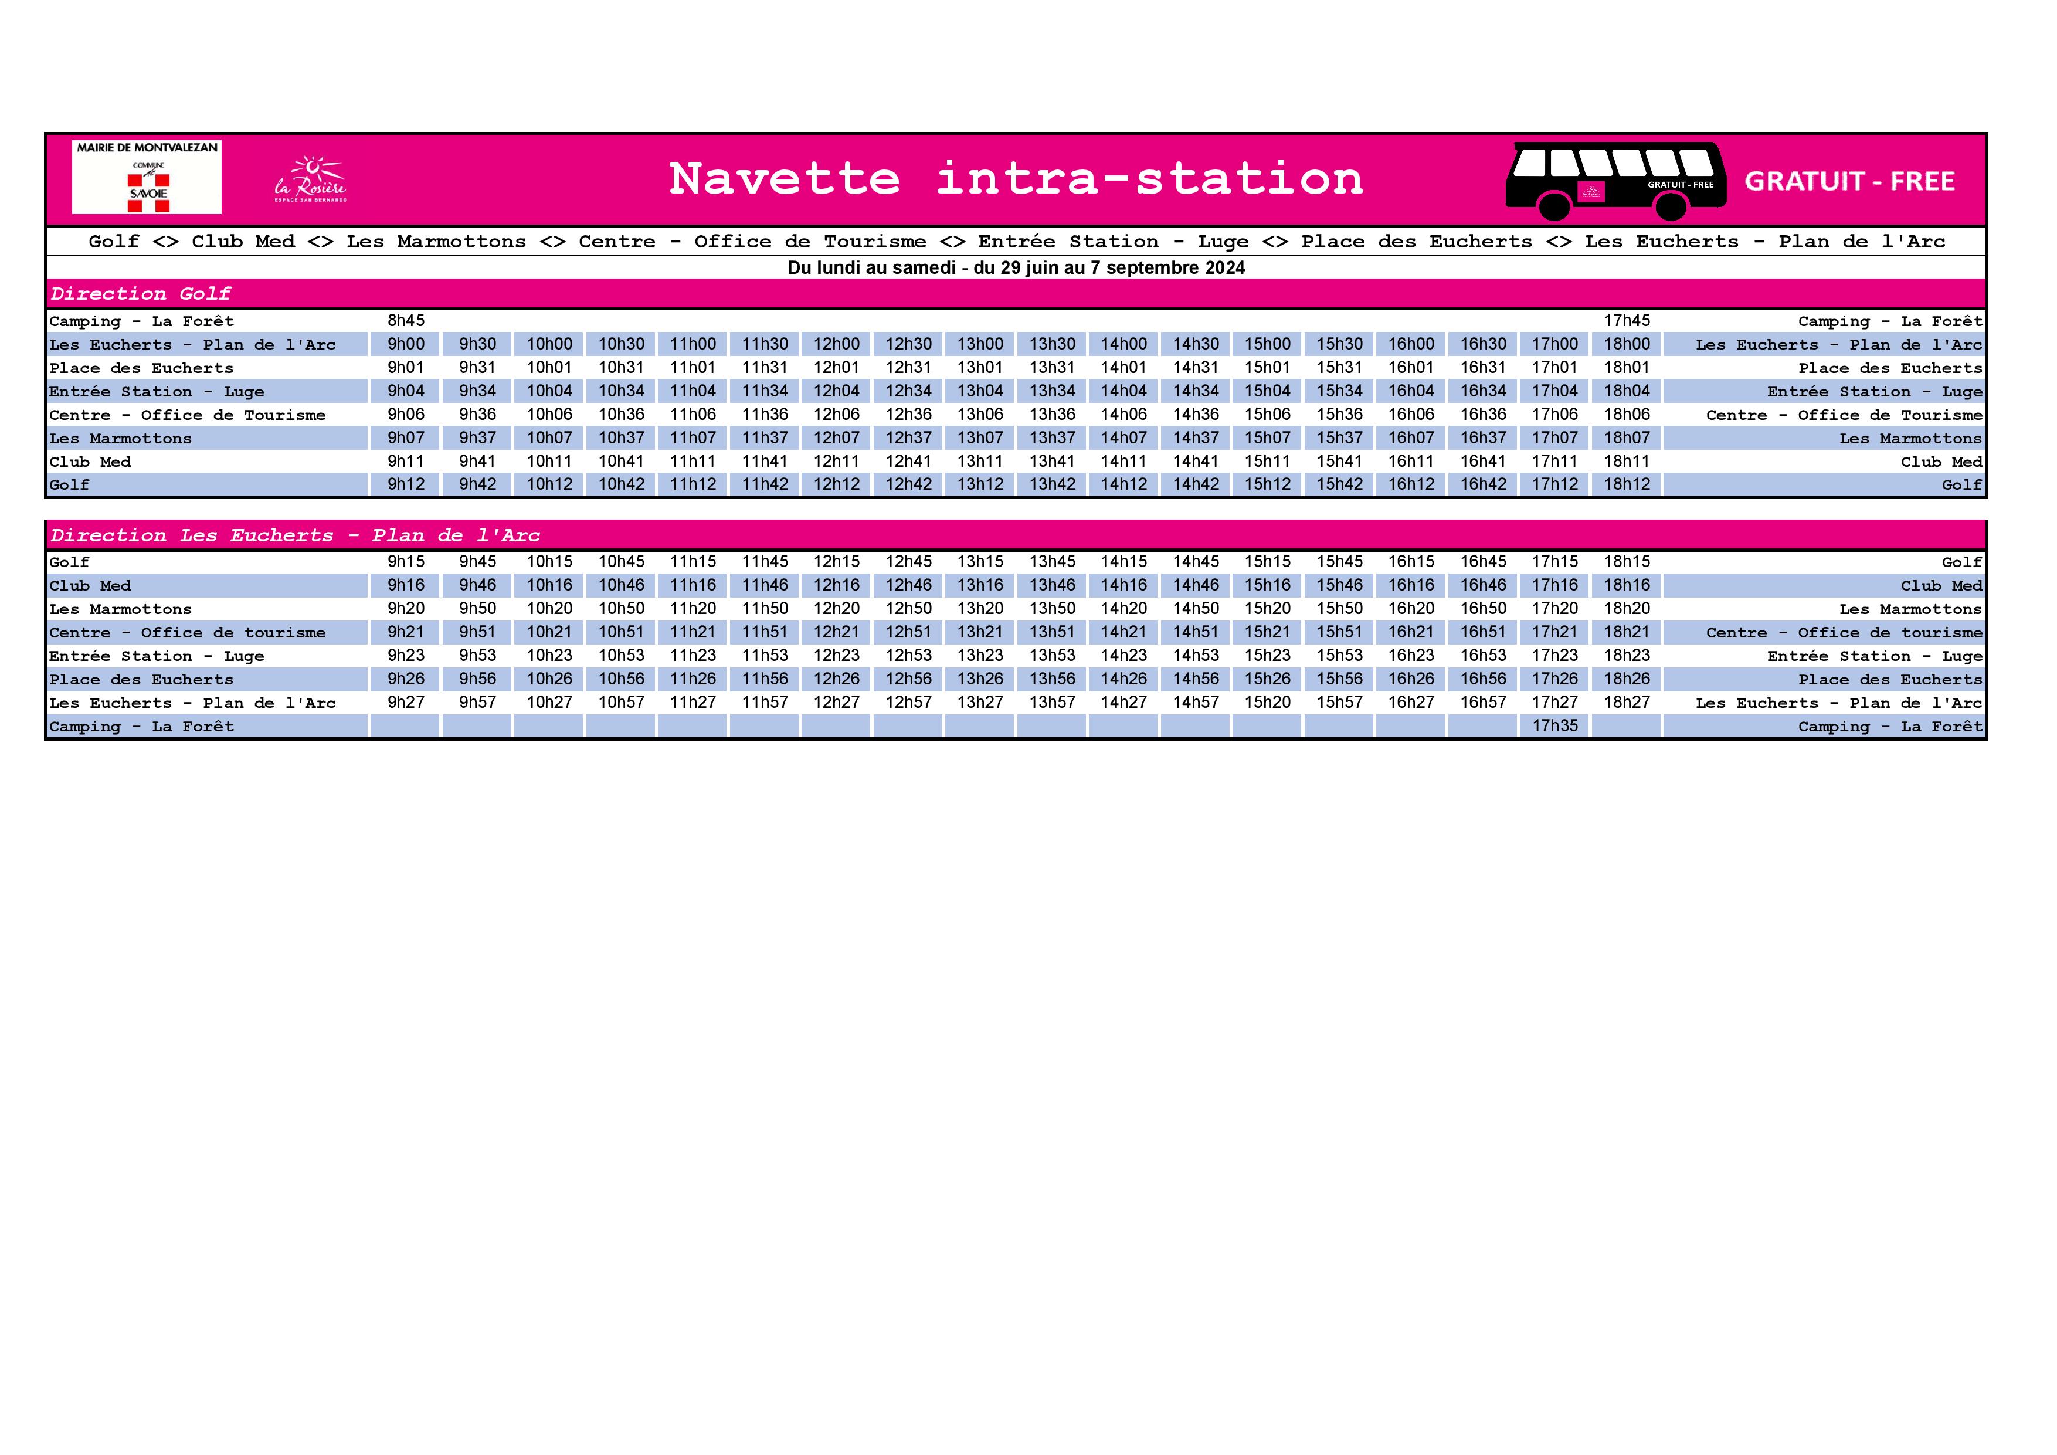Click the 11h06 Centre - Office de Tourisme time
This screenshot has height=1455, width=2057.
(x=694, y=414)
